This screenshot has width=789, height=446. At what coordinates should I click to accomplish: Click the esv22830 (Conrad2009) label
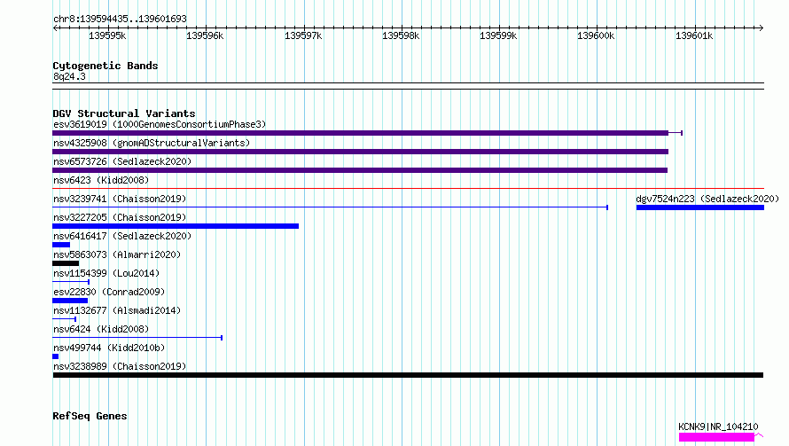pos(109,292)
